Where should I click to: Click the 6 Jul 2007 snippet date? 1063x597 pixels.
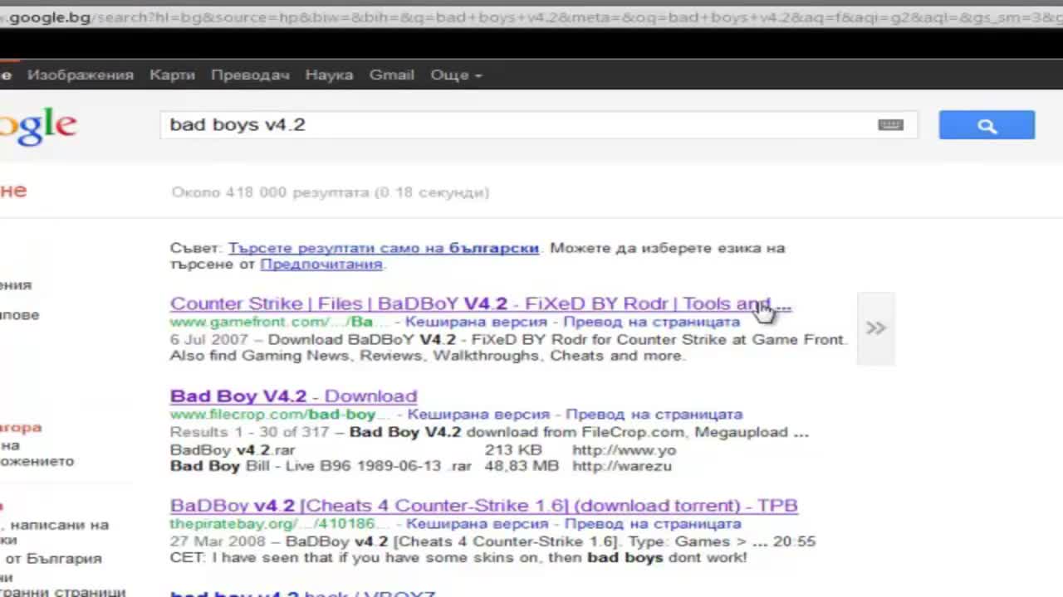[209, 339]
